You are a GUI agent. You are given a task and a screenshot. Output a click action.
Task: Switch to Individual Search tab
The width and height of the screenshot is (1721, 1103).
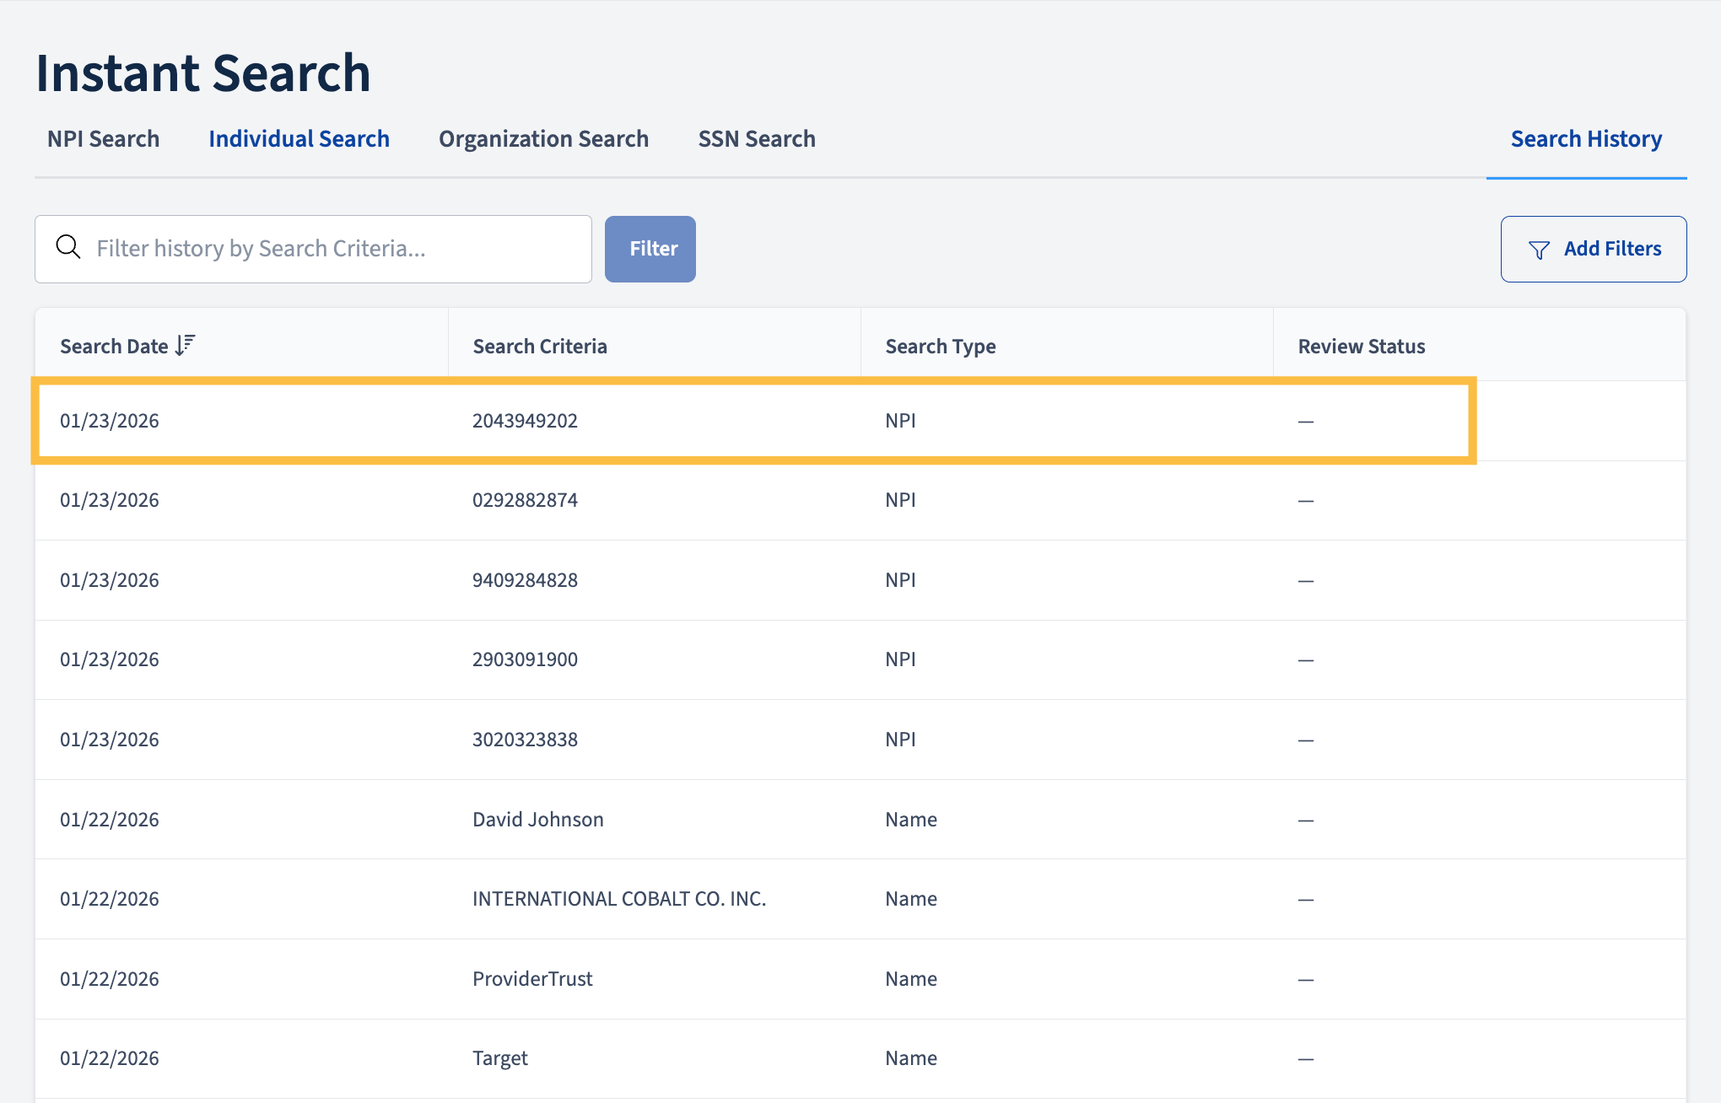click(x=299, y=139)
